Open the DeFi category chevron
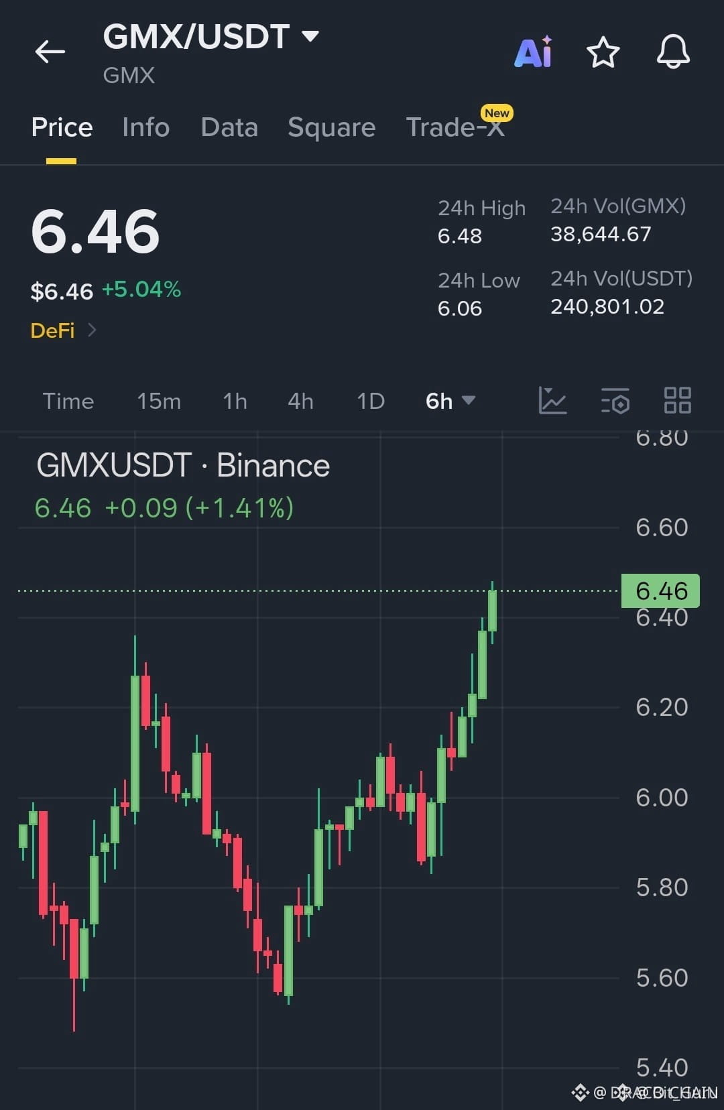The height and width of the screenshot is (1110, 724). point(92,330)
